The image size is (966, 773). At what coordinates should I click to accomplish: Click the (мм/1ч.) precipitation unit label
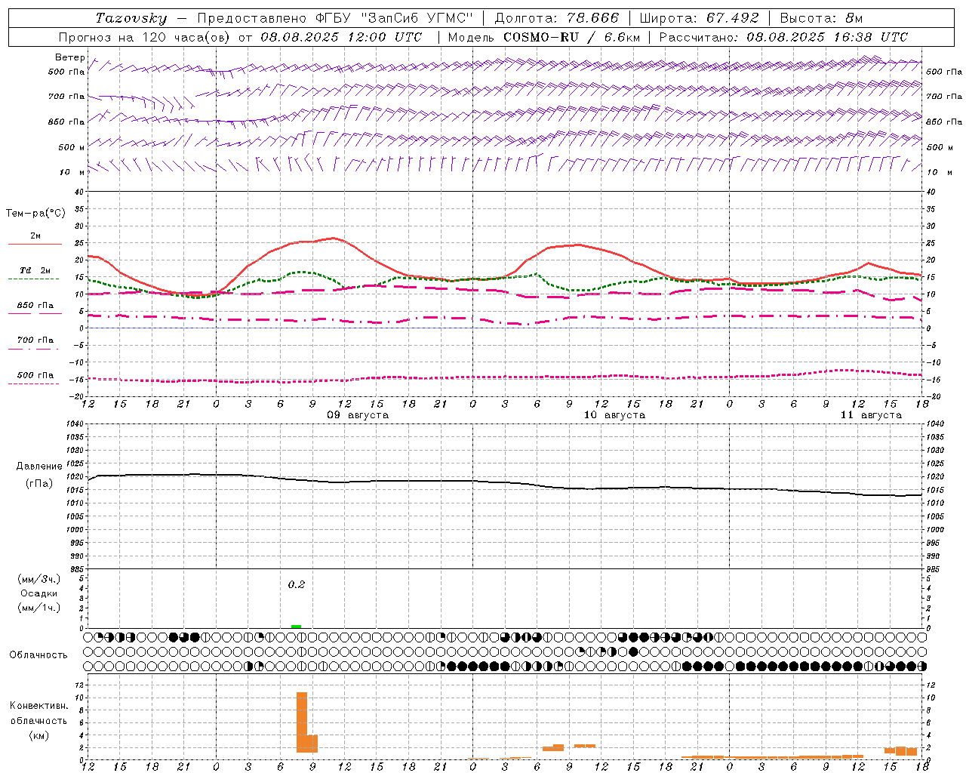(39, 608)
